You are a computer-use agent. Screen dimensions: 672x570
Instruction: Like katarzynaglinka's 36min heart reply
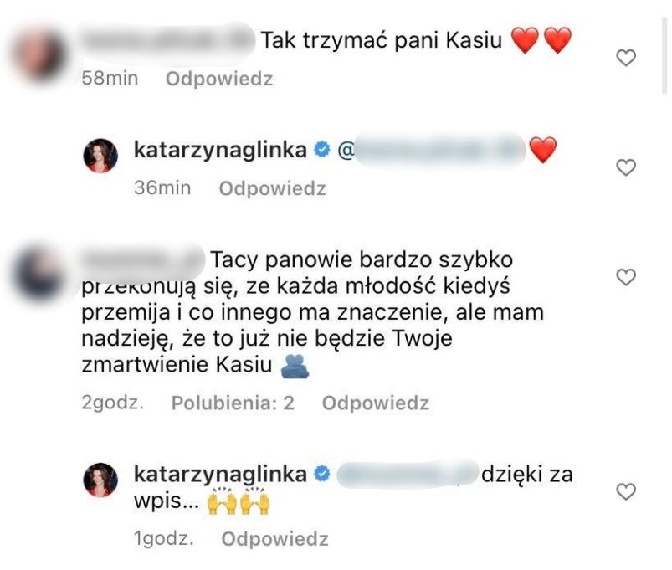point(626,167)
